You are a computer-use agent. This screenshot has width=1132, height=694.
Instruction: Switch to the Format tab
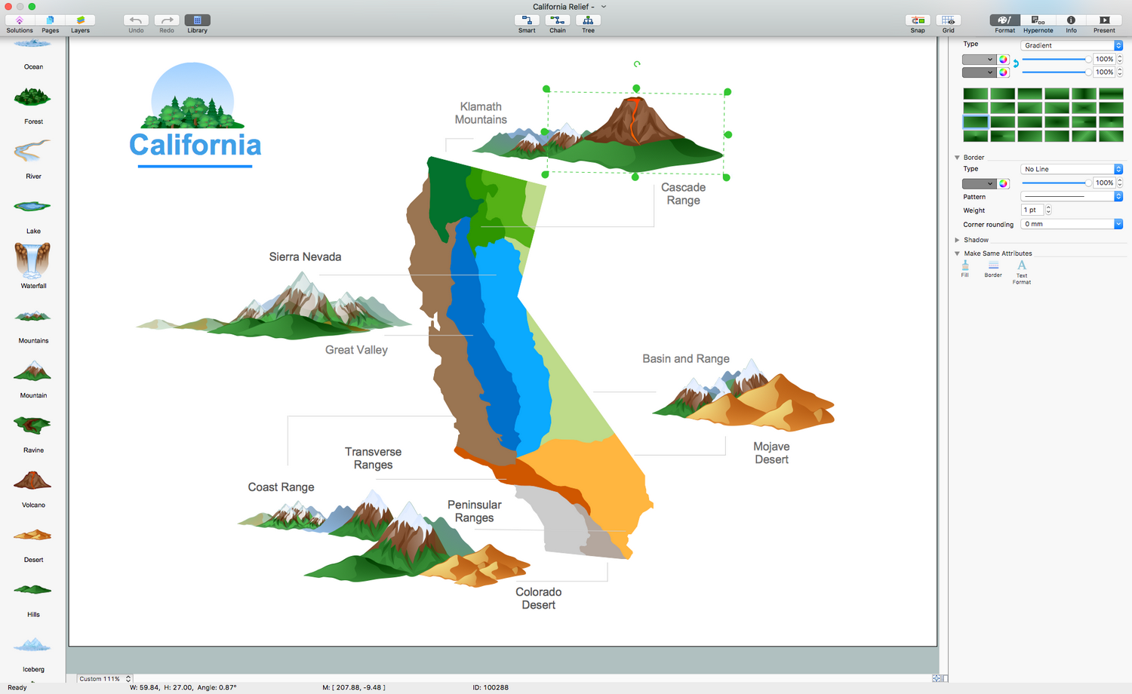point(1004,24)
